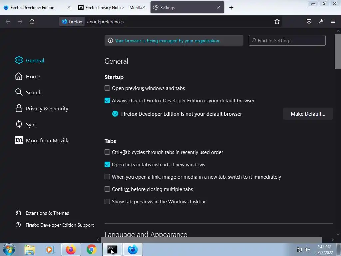Image resolution: width=341 pixels, height=256 pixels.
Task: Open the Windows Start button
Action: 9,249
